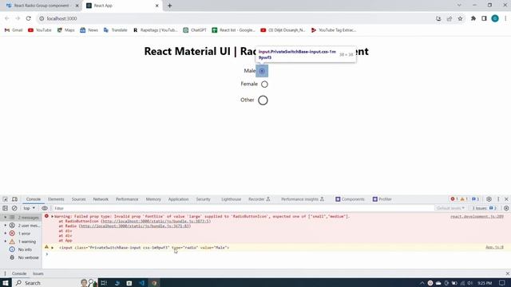Open the YouTube bookmark
This screenshot has height=287, width=511.
click(40, 30)
